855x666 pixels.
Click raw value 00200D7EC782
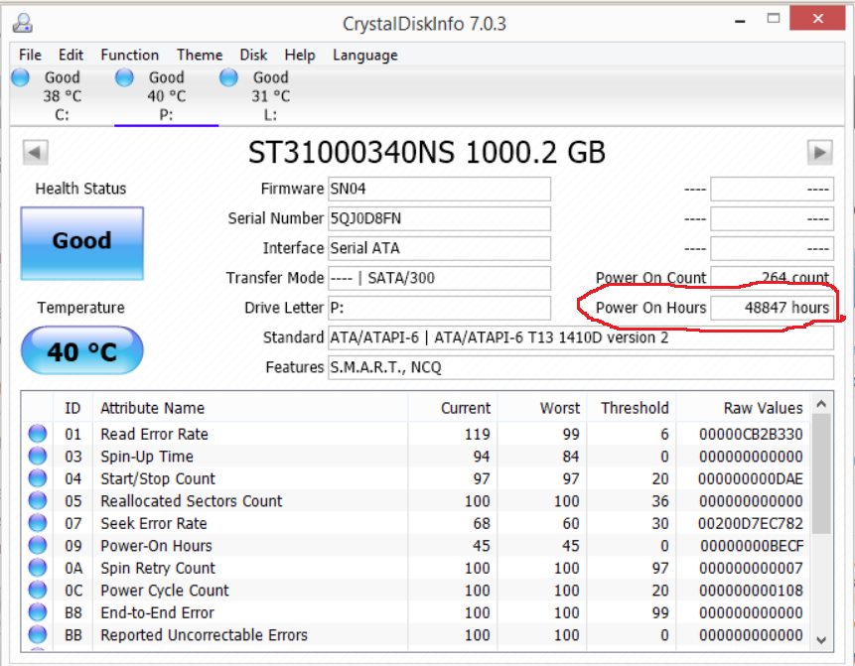pyautogui.click(x=751, y=524)
